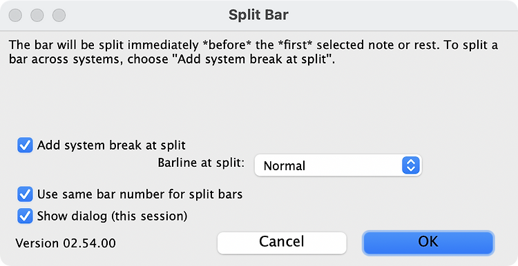
Task: Cancel the Split Bar dialog
Action: coord(282,243)
